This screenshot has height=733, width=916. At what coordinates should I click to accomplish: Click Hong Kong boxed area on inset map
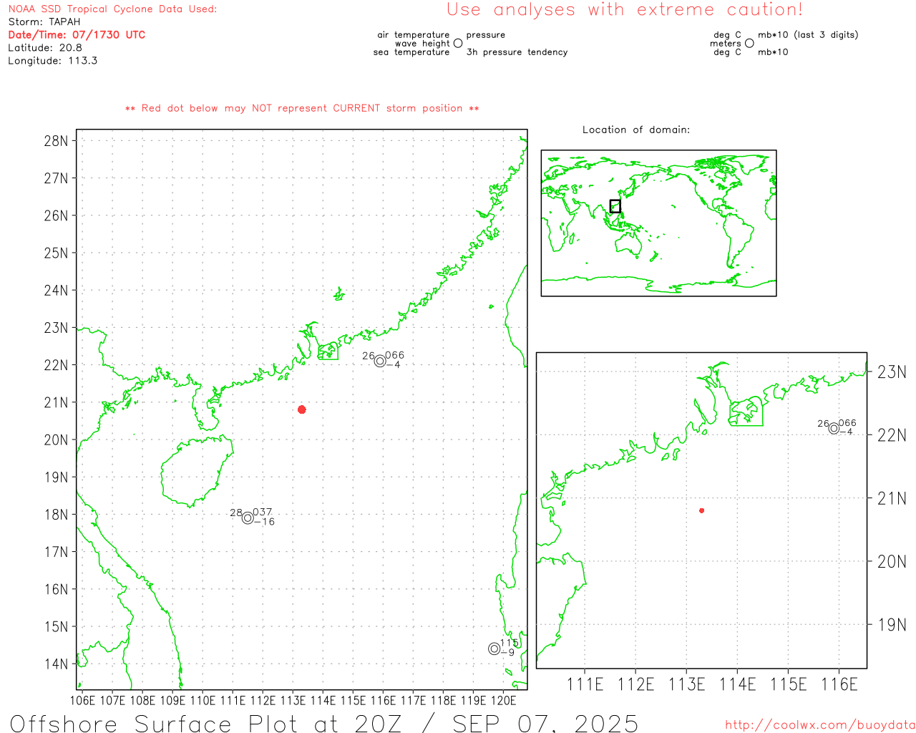tap(746, 412)
